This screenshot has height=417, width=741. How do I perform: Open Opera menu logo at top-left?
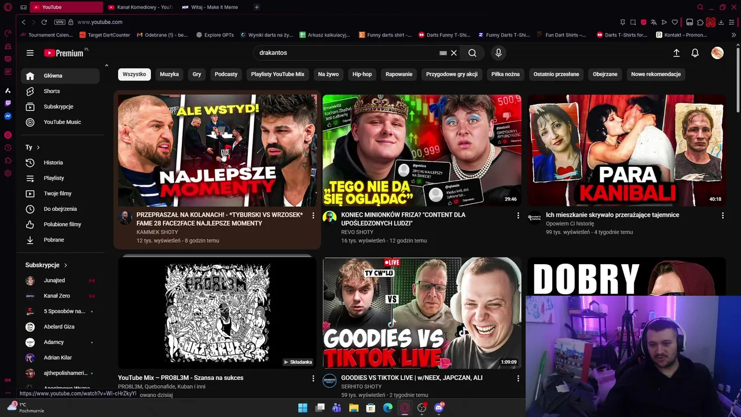(x=8, y=7)
